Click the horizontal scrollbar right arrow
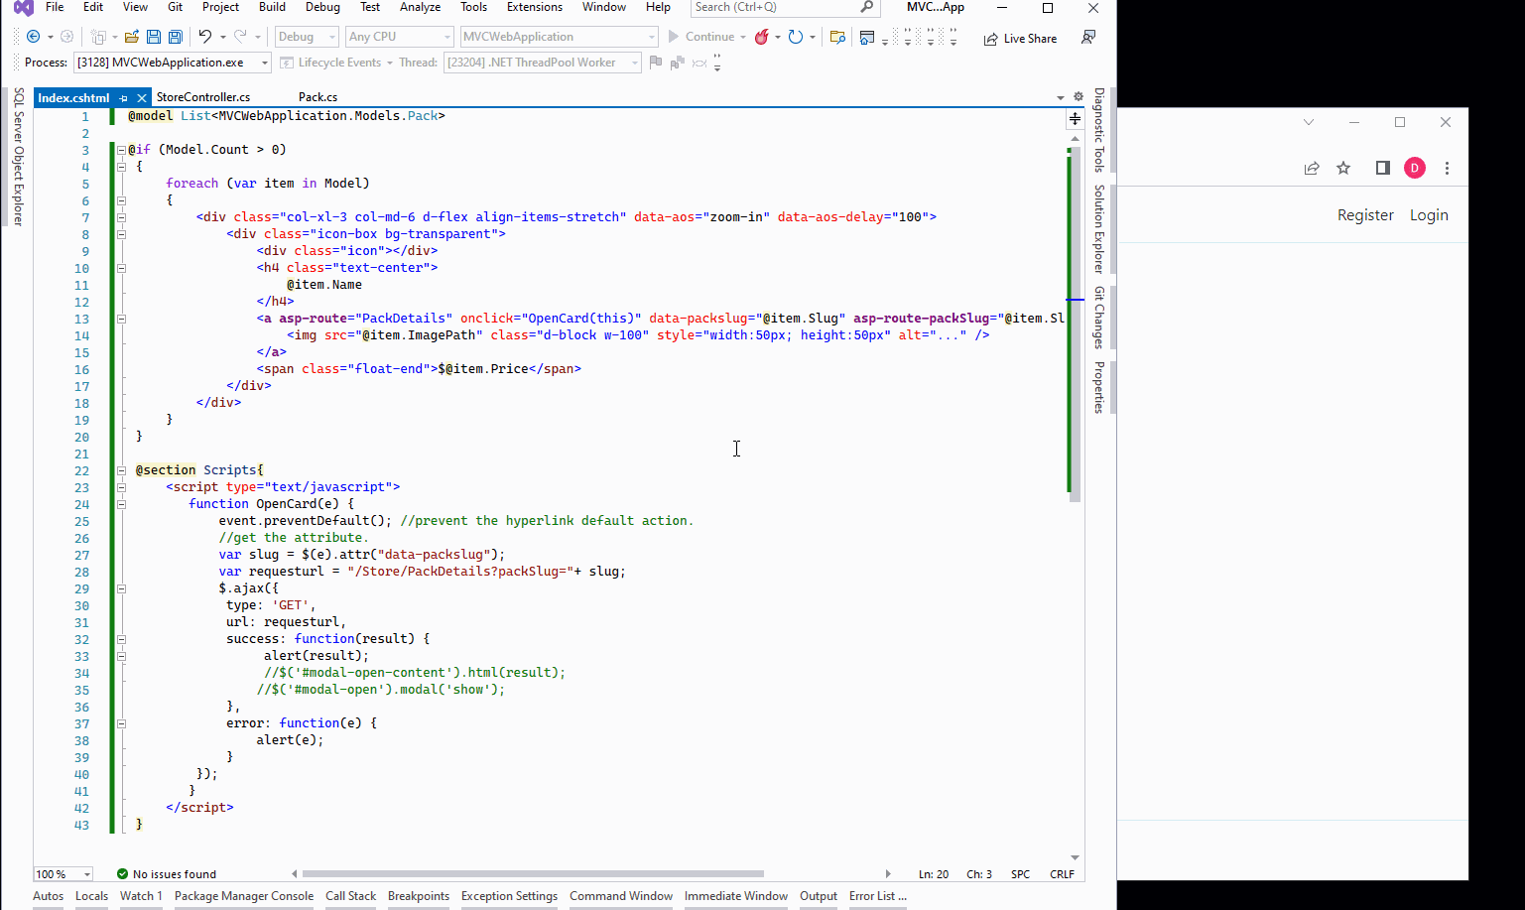 coord(888,874)
